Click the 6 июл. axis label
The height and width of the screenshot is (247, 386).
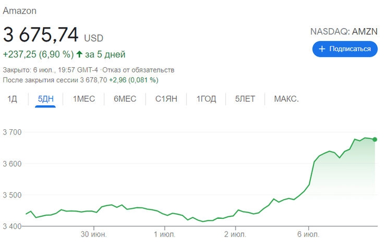pyautogui.click(x=308, y=234)
